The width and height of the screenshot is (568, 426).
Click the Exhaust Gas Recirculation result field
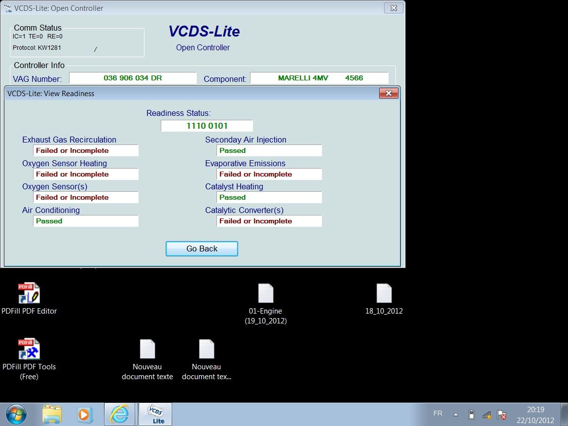pos(86,150)
